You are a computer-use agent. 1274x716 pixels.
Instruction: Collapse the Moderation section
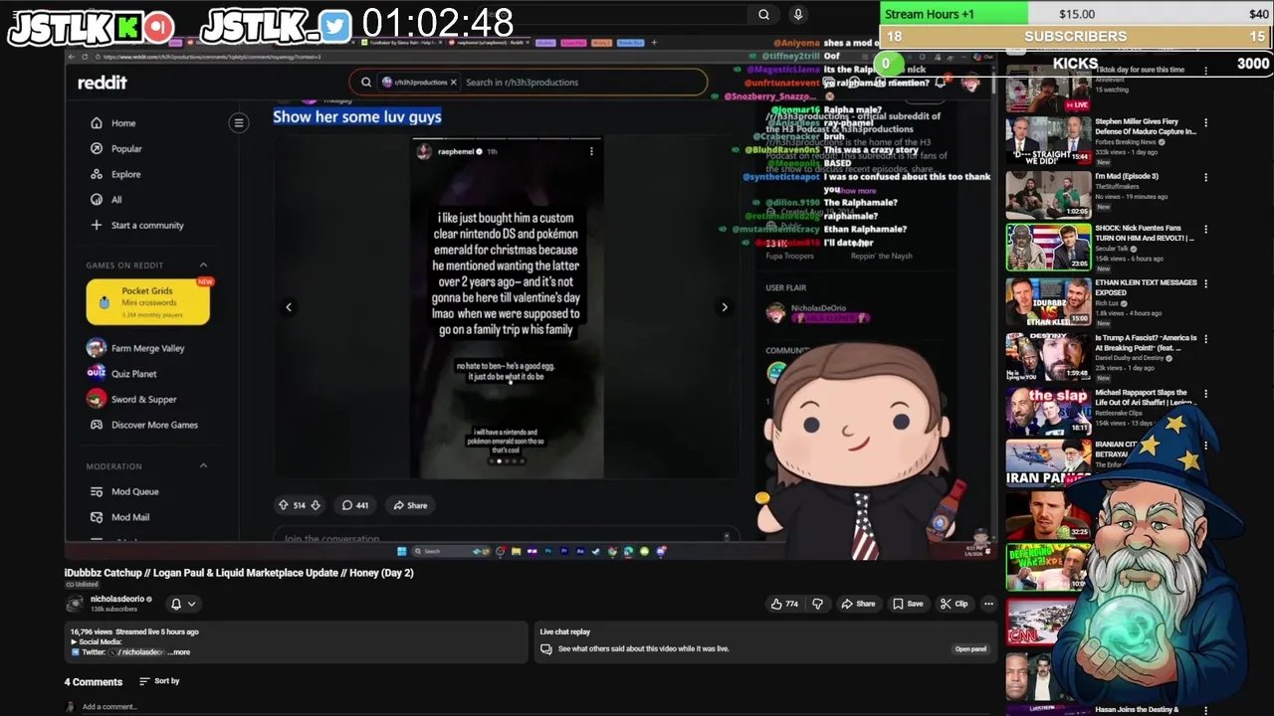pyautogui.click(x=203, y=465)
